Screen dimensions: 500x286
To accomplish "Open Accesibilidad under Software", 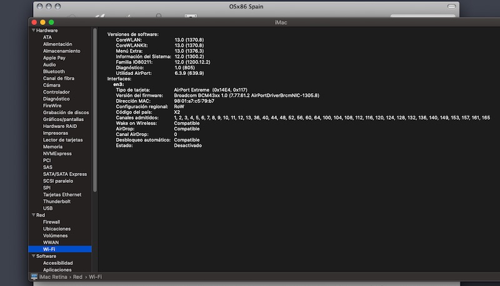I will pos(58,263).
